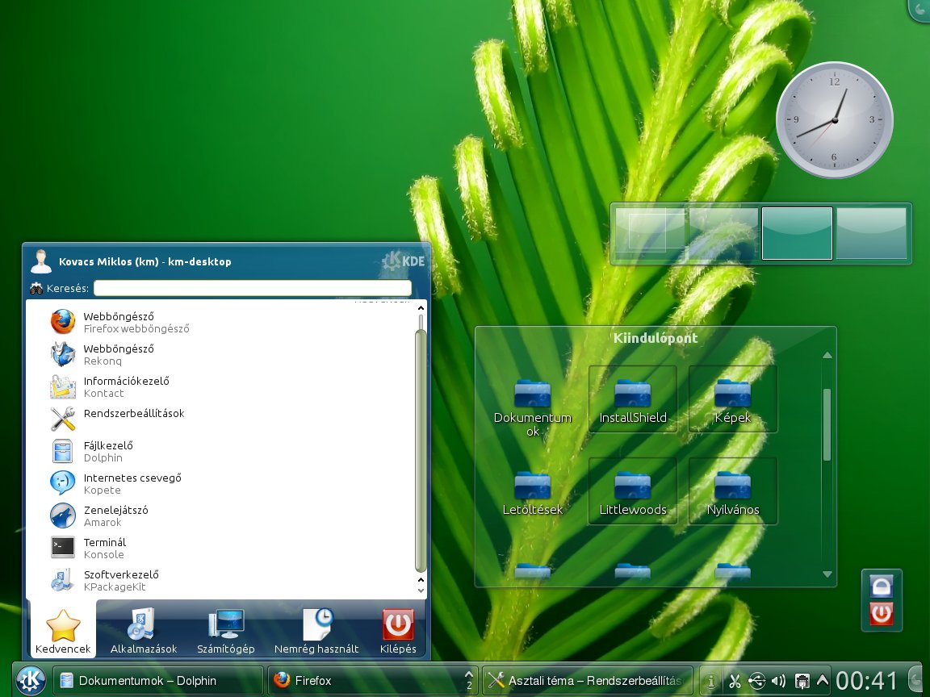Launch Kontact information manager
Viewport: 930px width, 697px height.
pos(225,387)
